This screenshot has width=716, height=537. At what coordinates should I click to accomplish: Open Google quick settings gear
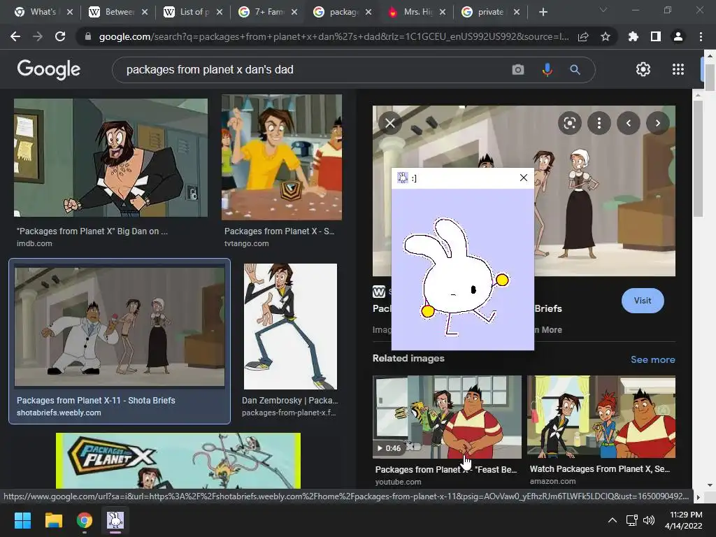click(643, 69)
